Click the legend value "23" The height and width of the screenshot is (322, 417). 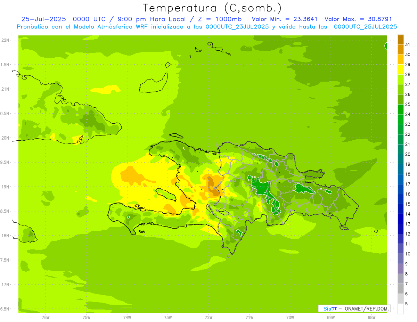point(408,124)
